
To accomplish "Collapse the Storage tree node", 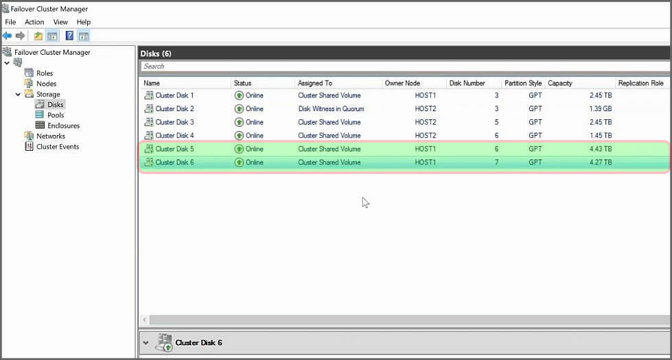I will pyautogui.click(x=18, y=94).
